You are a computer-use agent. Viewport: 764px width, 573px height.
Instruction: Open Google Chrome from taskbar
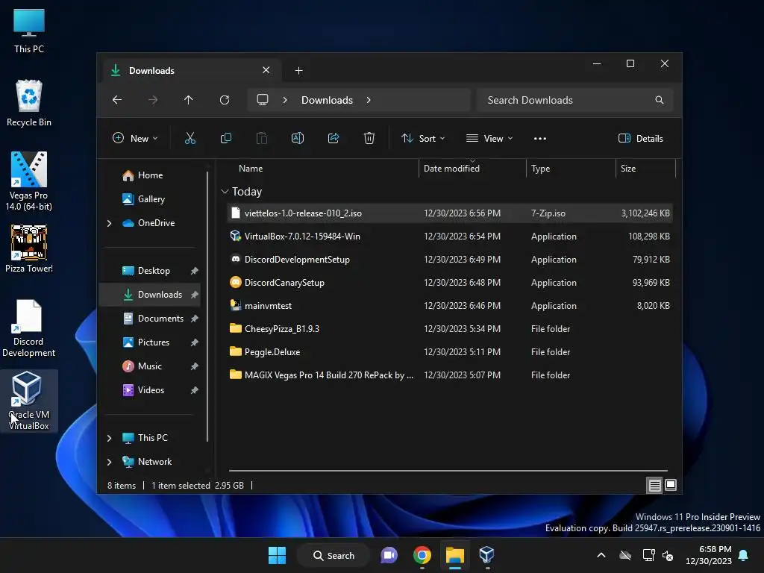click(x=422, y=555)
